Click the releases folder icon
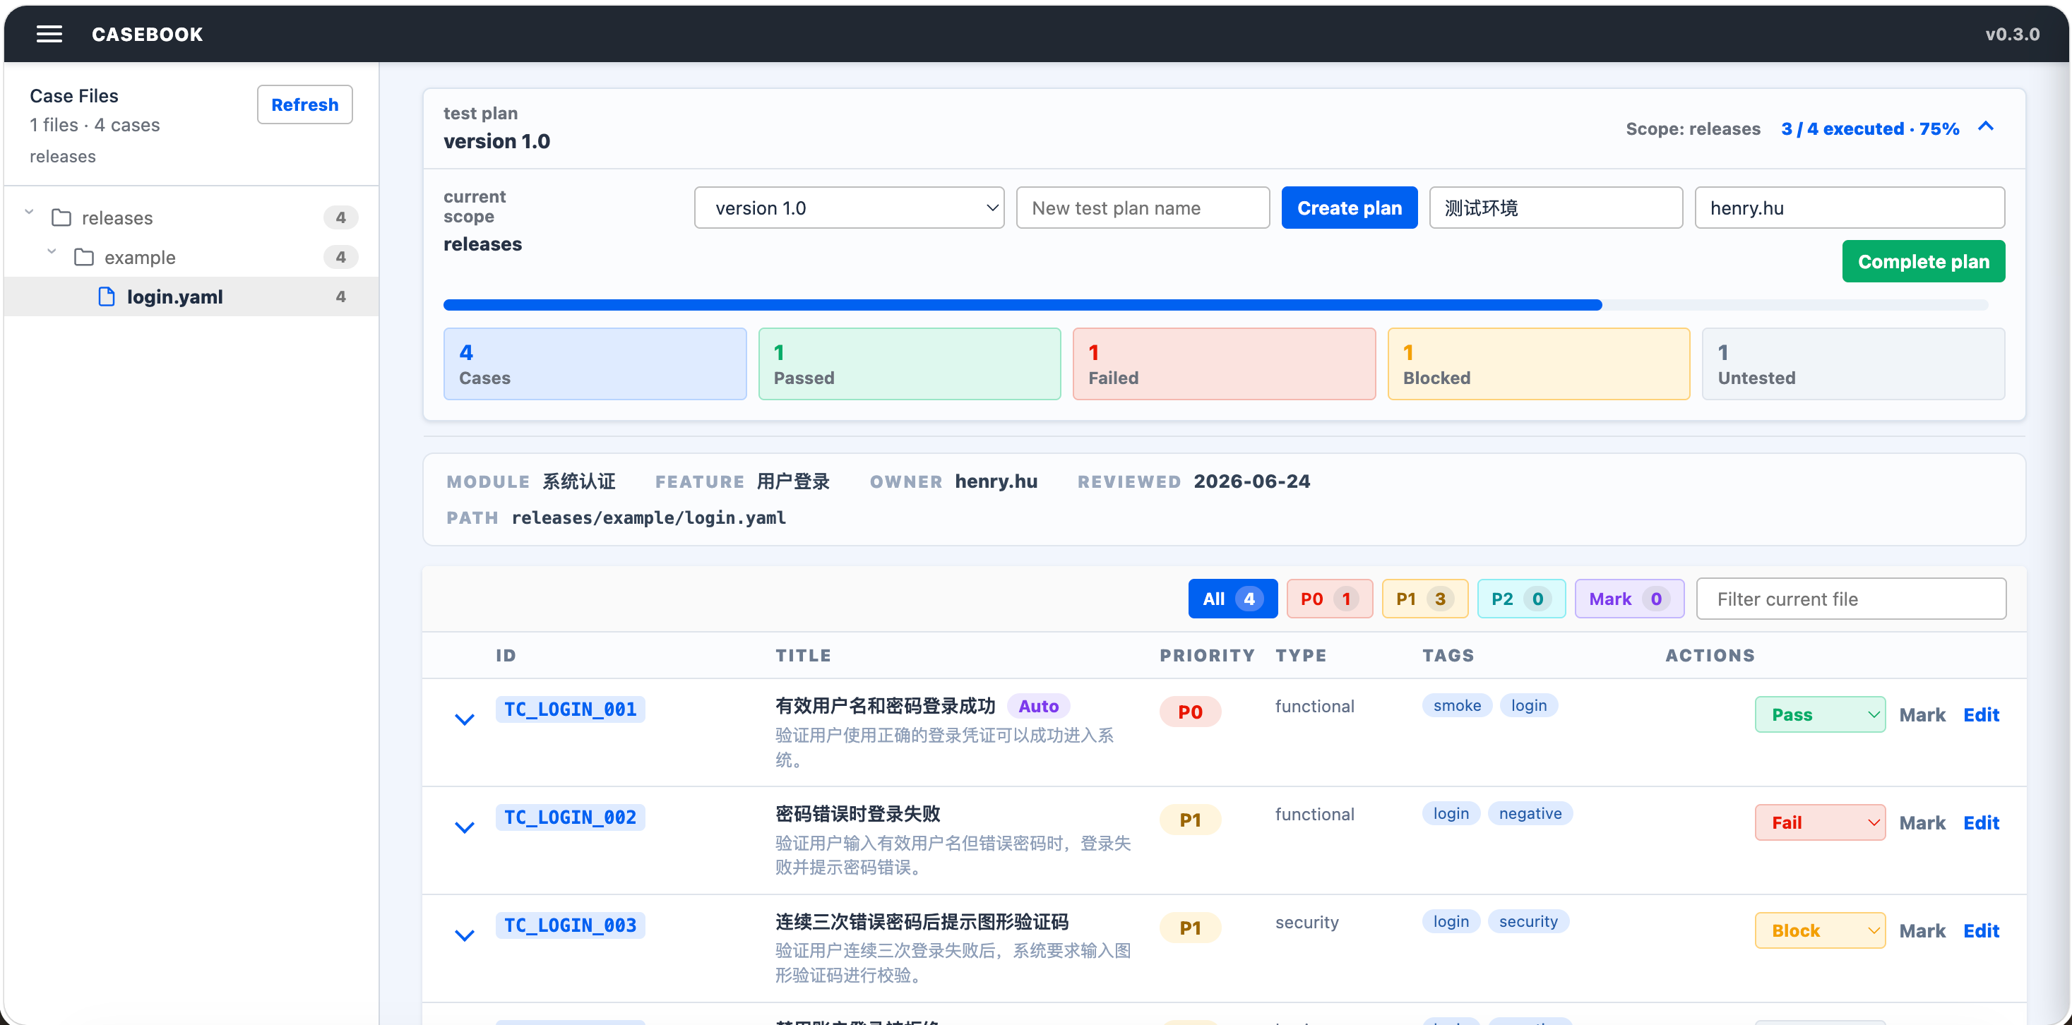 (61, 218)
